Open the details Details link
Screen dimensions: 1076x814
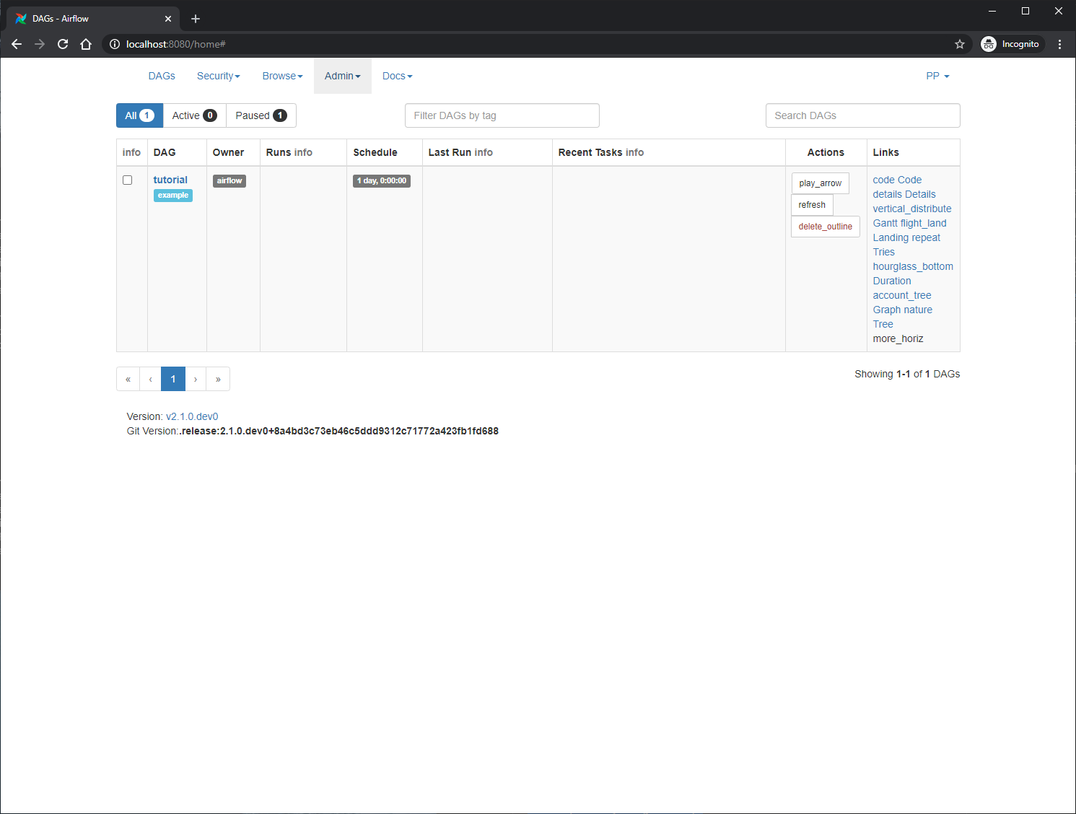click(x=904, y=194)
